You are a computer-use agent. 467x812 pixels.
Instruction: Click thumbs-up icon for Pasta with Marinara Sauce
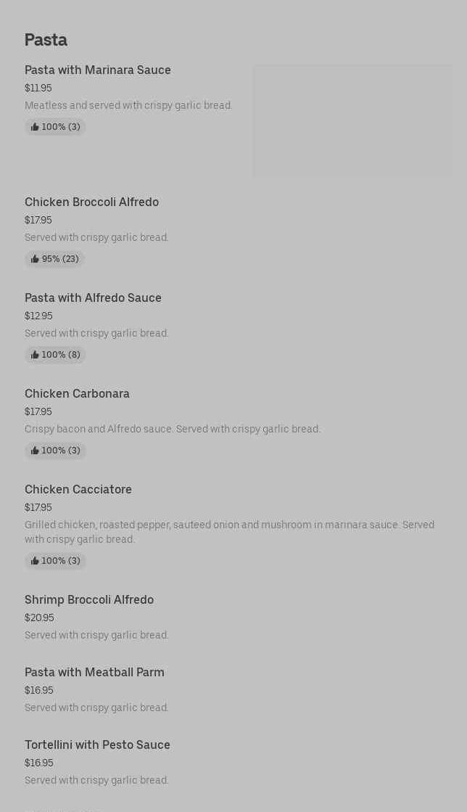[35, 127]
